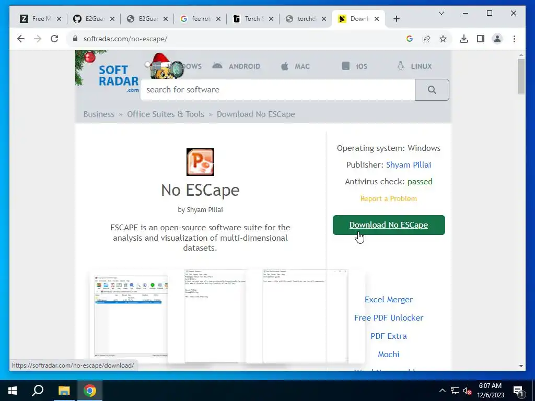
Task: Open Excel Merger related link
Action: [x=389, y=299]
